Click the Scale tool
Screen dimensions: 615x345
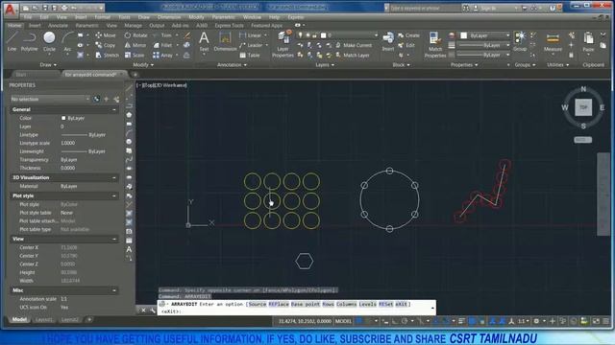coord(135,56)
